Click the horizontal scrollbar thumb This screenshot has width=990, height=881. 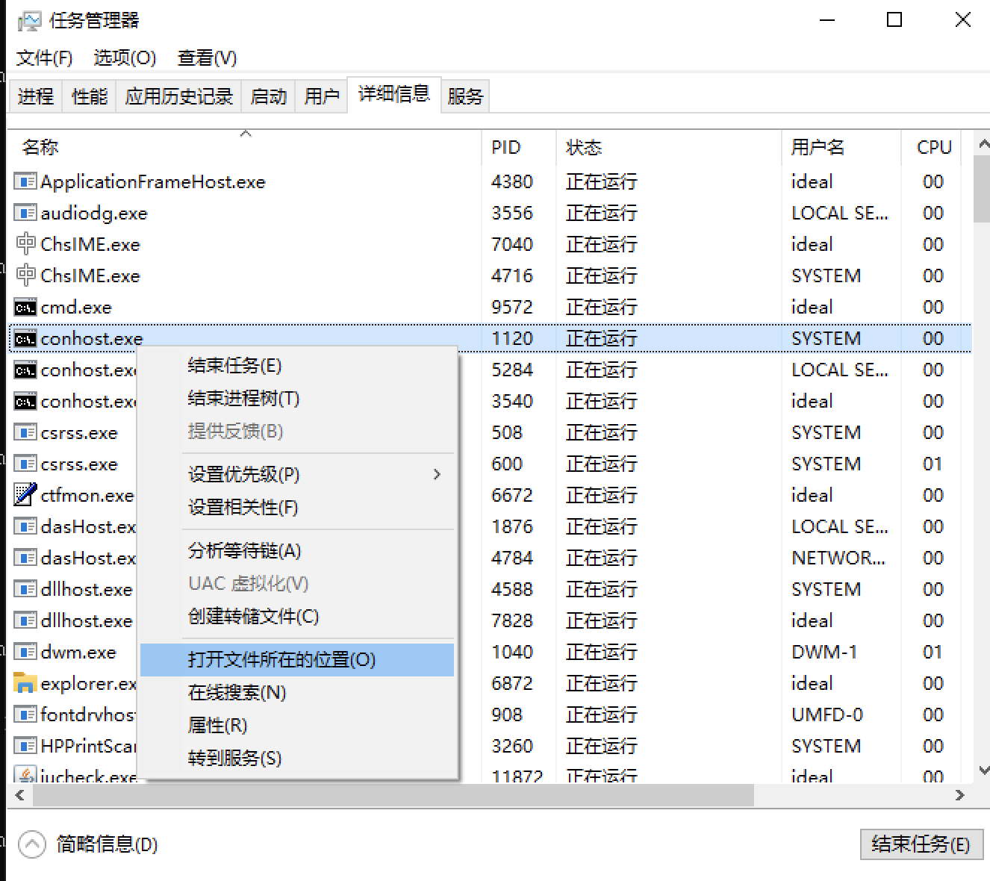click(392, 796)
